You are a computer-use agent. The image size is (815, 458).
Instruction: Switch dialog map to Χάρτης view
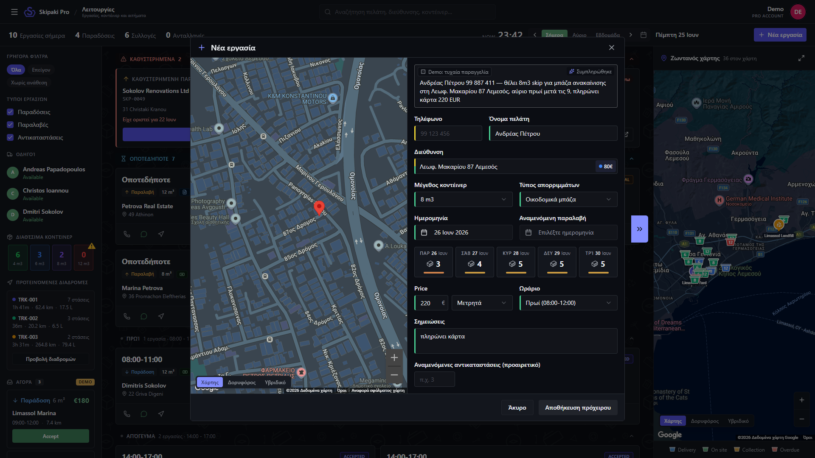coord(210,382)
